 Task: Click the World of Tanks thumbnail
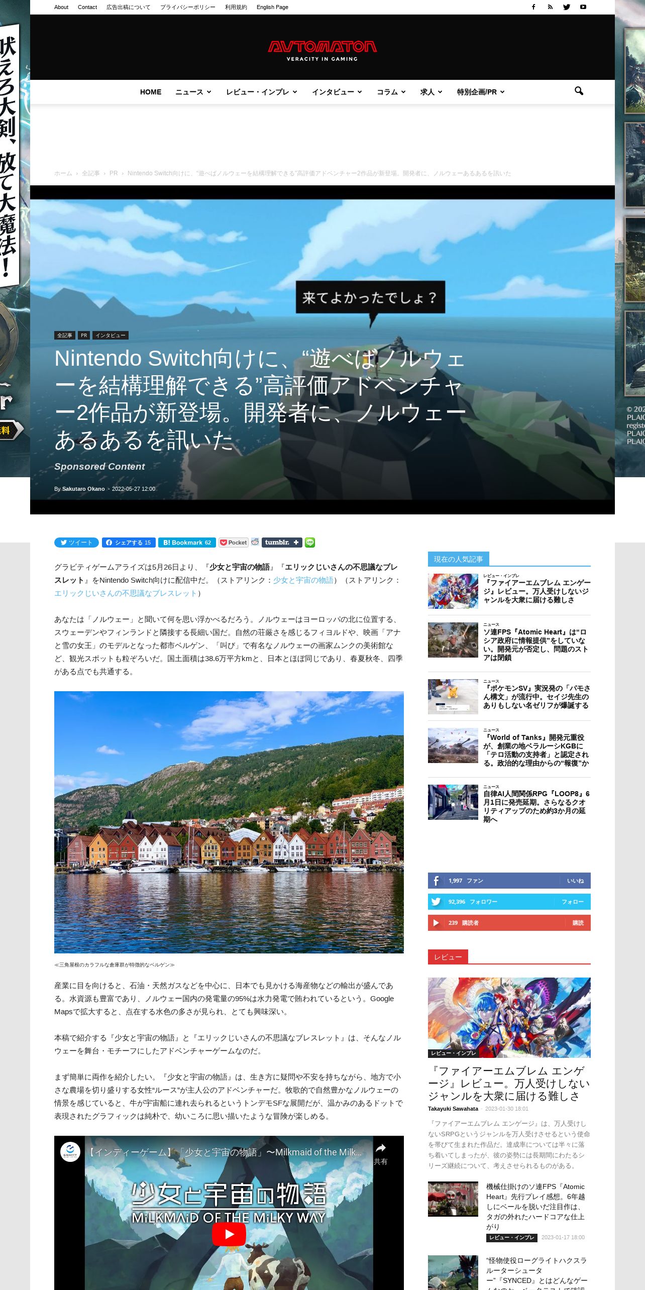[453, 745]
